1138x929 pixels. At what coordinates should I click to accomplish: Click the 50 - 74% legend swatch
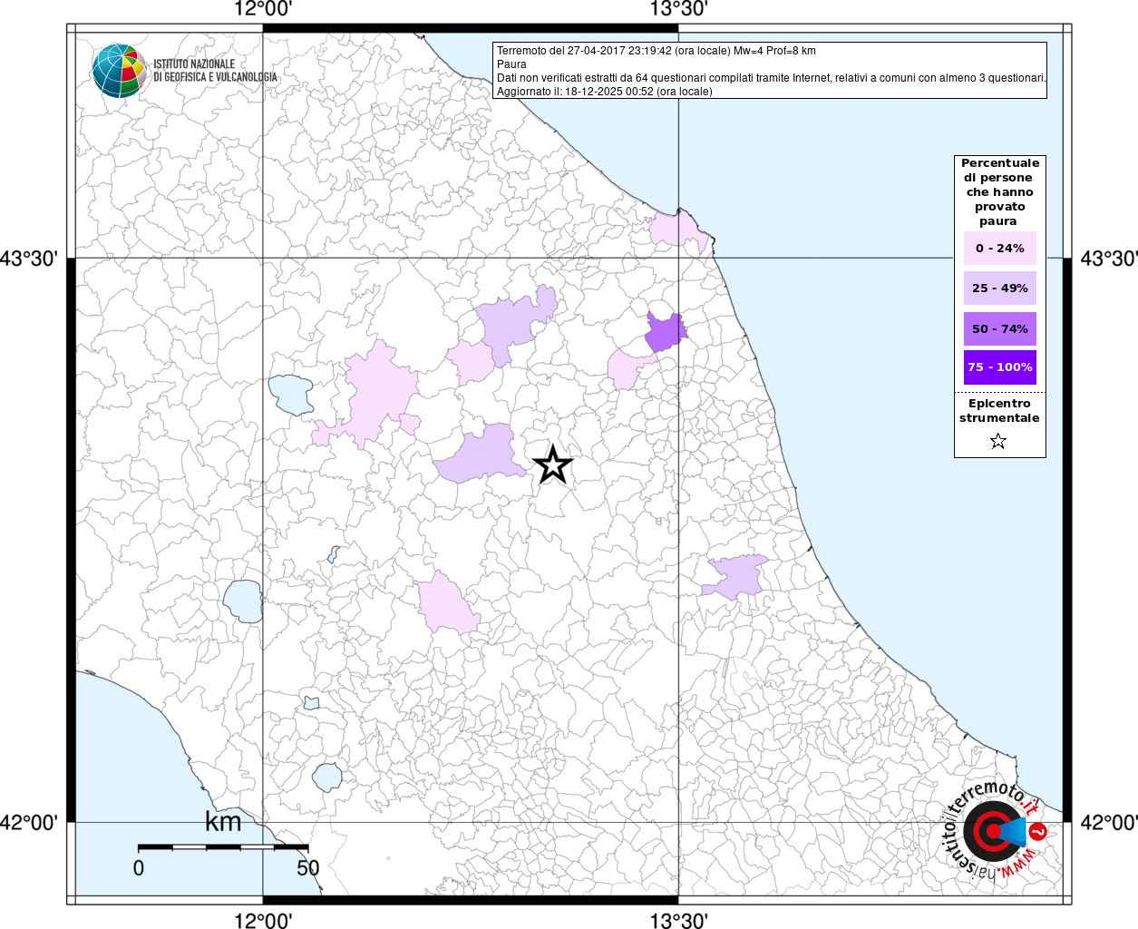coord(999,328)
